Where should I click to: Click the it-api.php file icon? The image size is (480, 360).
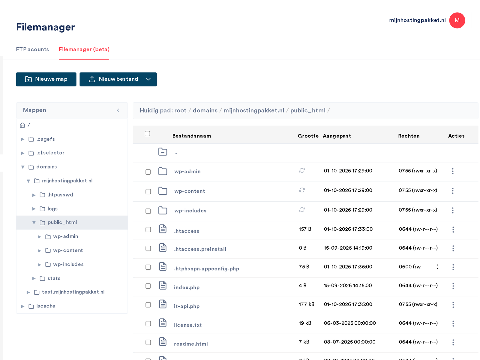(x=163, y=304)
